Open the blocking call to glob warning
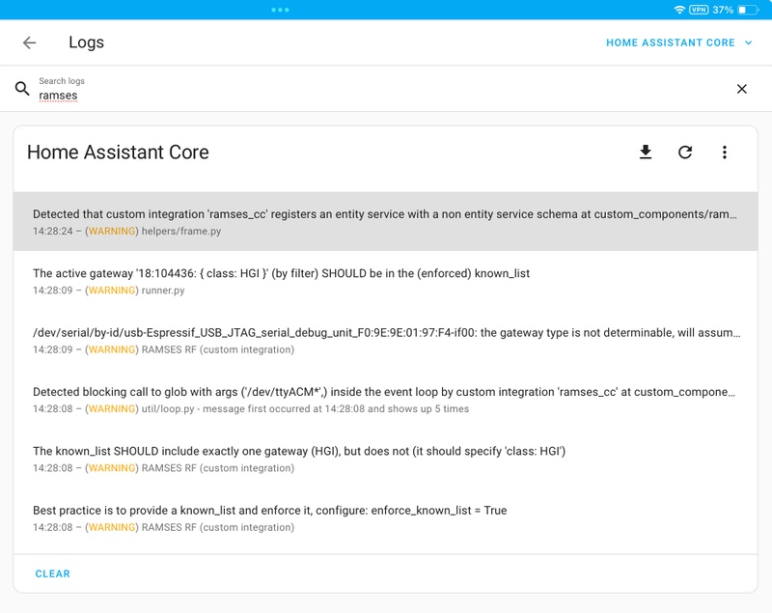 (x=385, y=400)
